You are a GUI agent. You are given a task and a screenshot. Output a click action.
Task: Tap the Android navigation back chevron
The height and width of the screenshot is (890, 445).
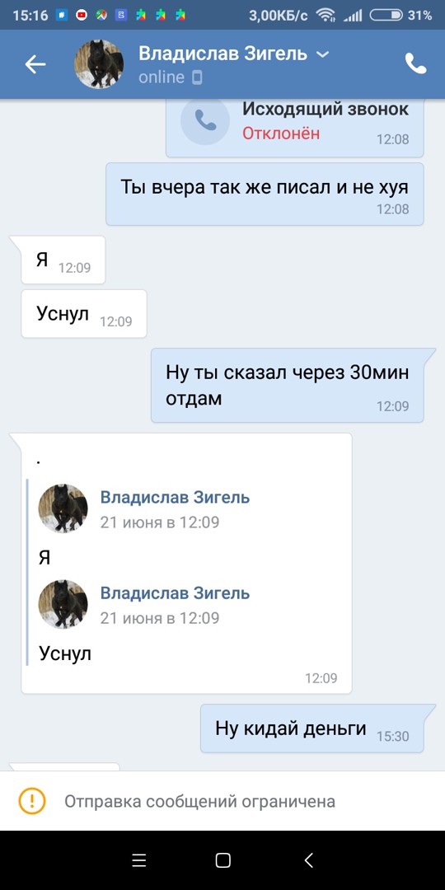click(x=308, y=860)
